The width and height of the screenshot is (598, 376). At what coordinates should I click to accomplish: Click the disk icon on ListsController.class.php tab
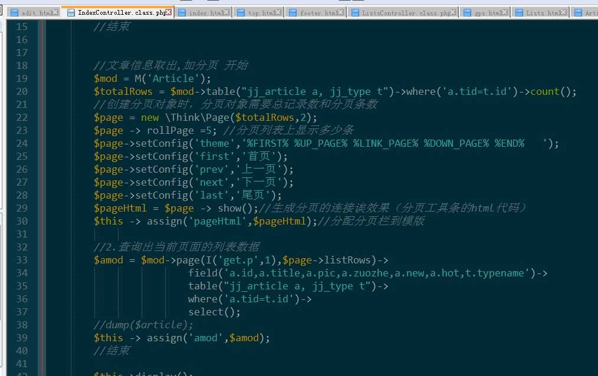coord(355,12)
